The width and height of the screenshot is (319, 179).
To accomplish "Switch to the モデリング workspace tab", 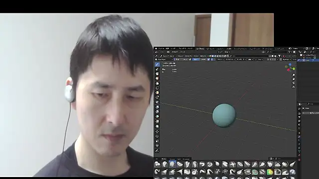I will coord(210,49).
